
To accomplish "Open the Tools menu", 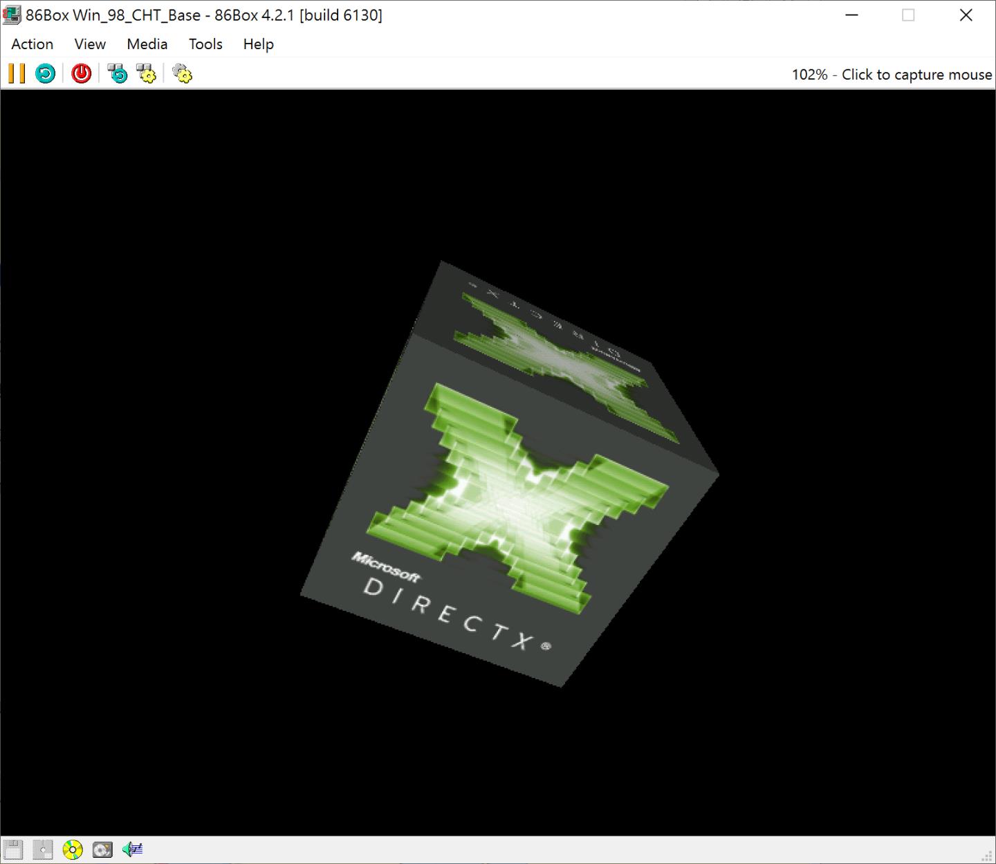I will click(205, 44).
